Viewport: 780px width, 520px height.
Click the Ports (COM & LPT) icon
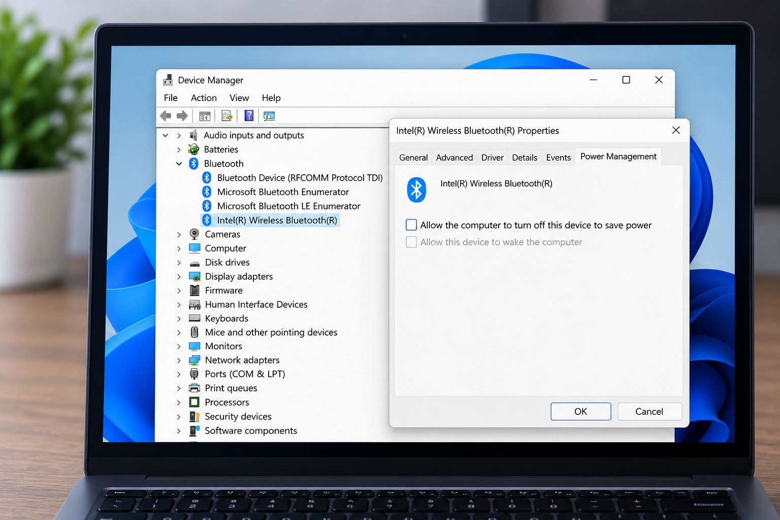click(194, 374)
